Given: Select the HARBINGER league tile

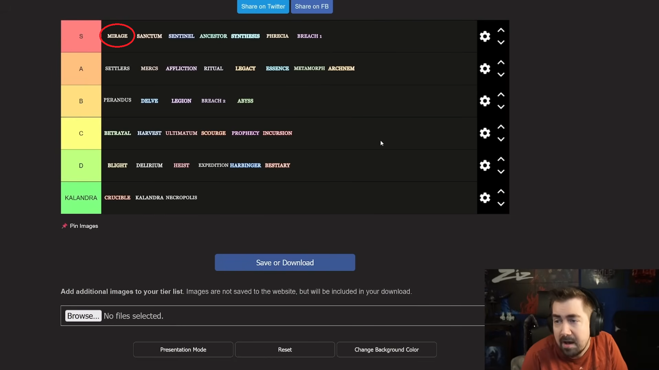Looking at the screenshot, I should click(x=245, y=165).
